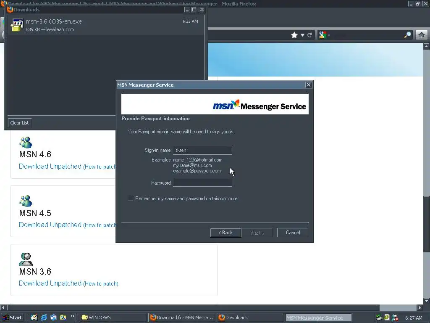
Task: Click the search folder Quick Launch icon
Action: 63,318
